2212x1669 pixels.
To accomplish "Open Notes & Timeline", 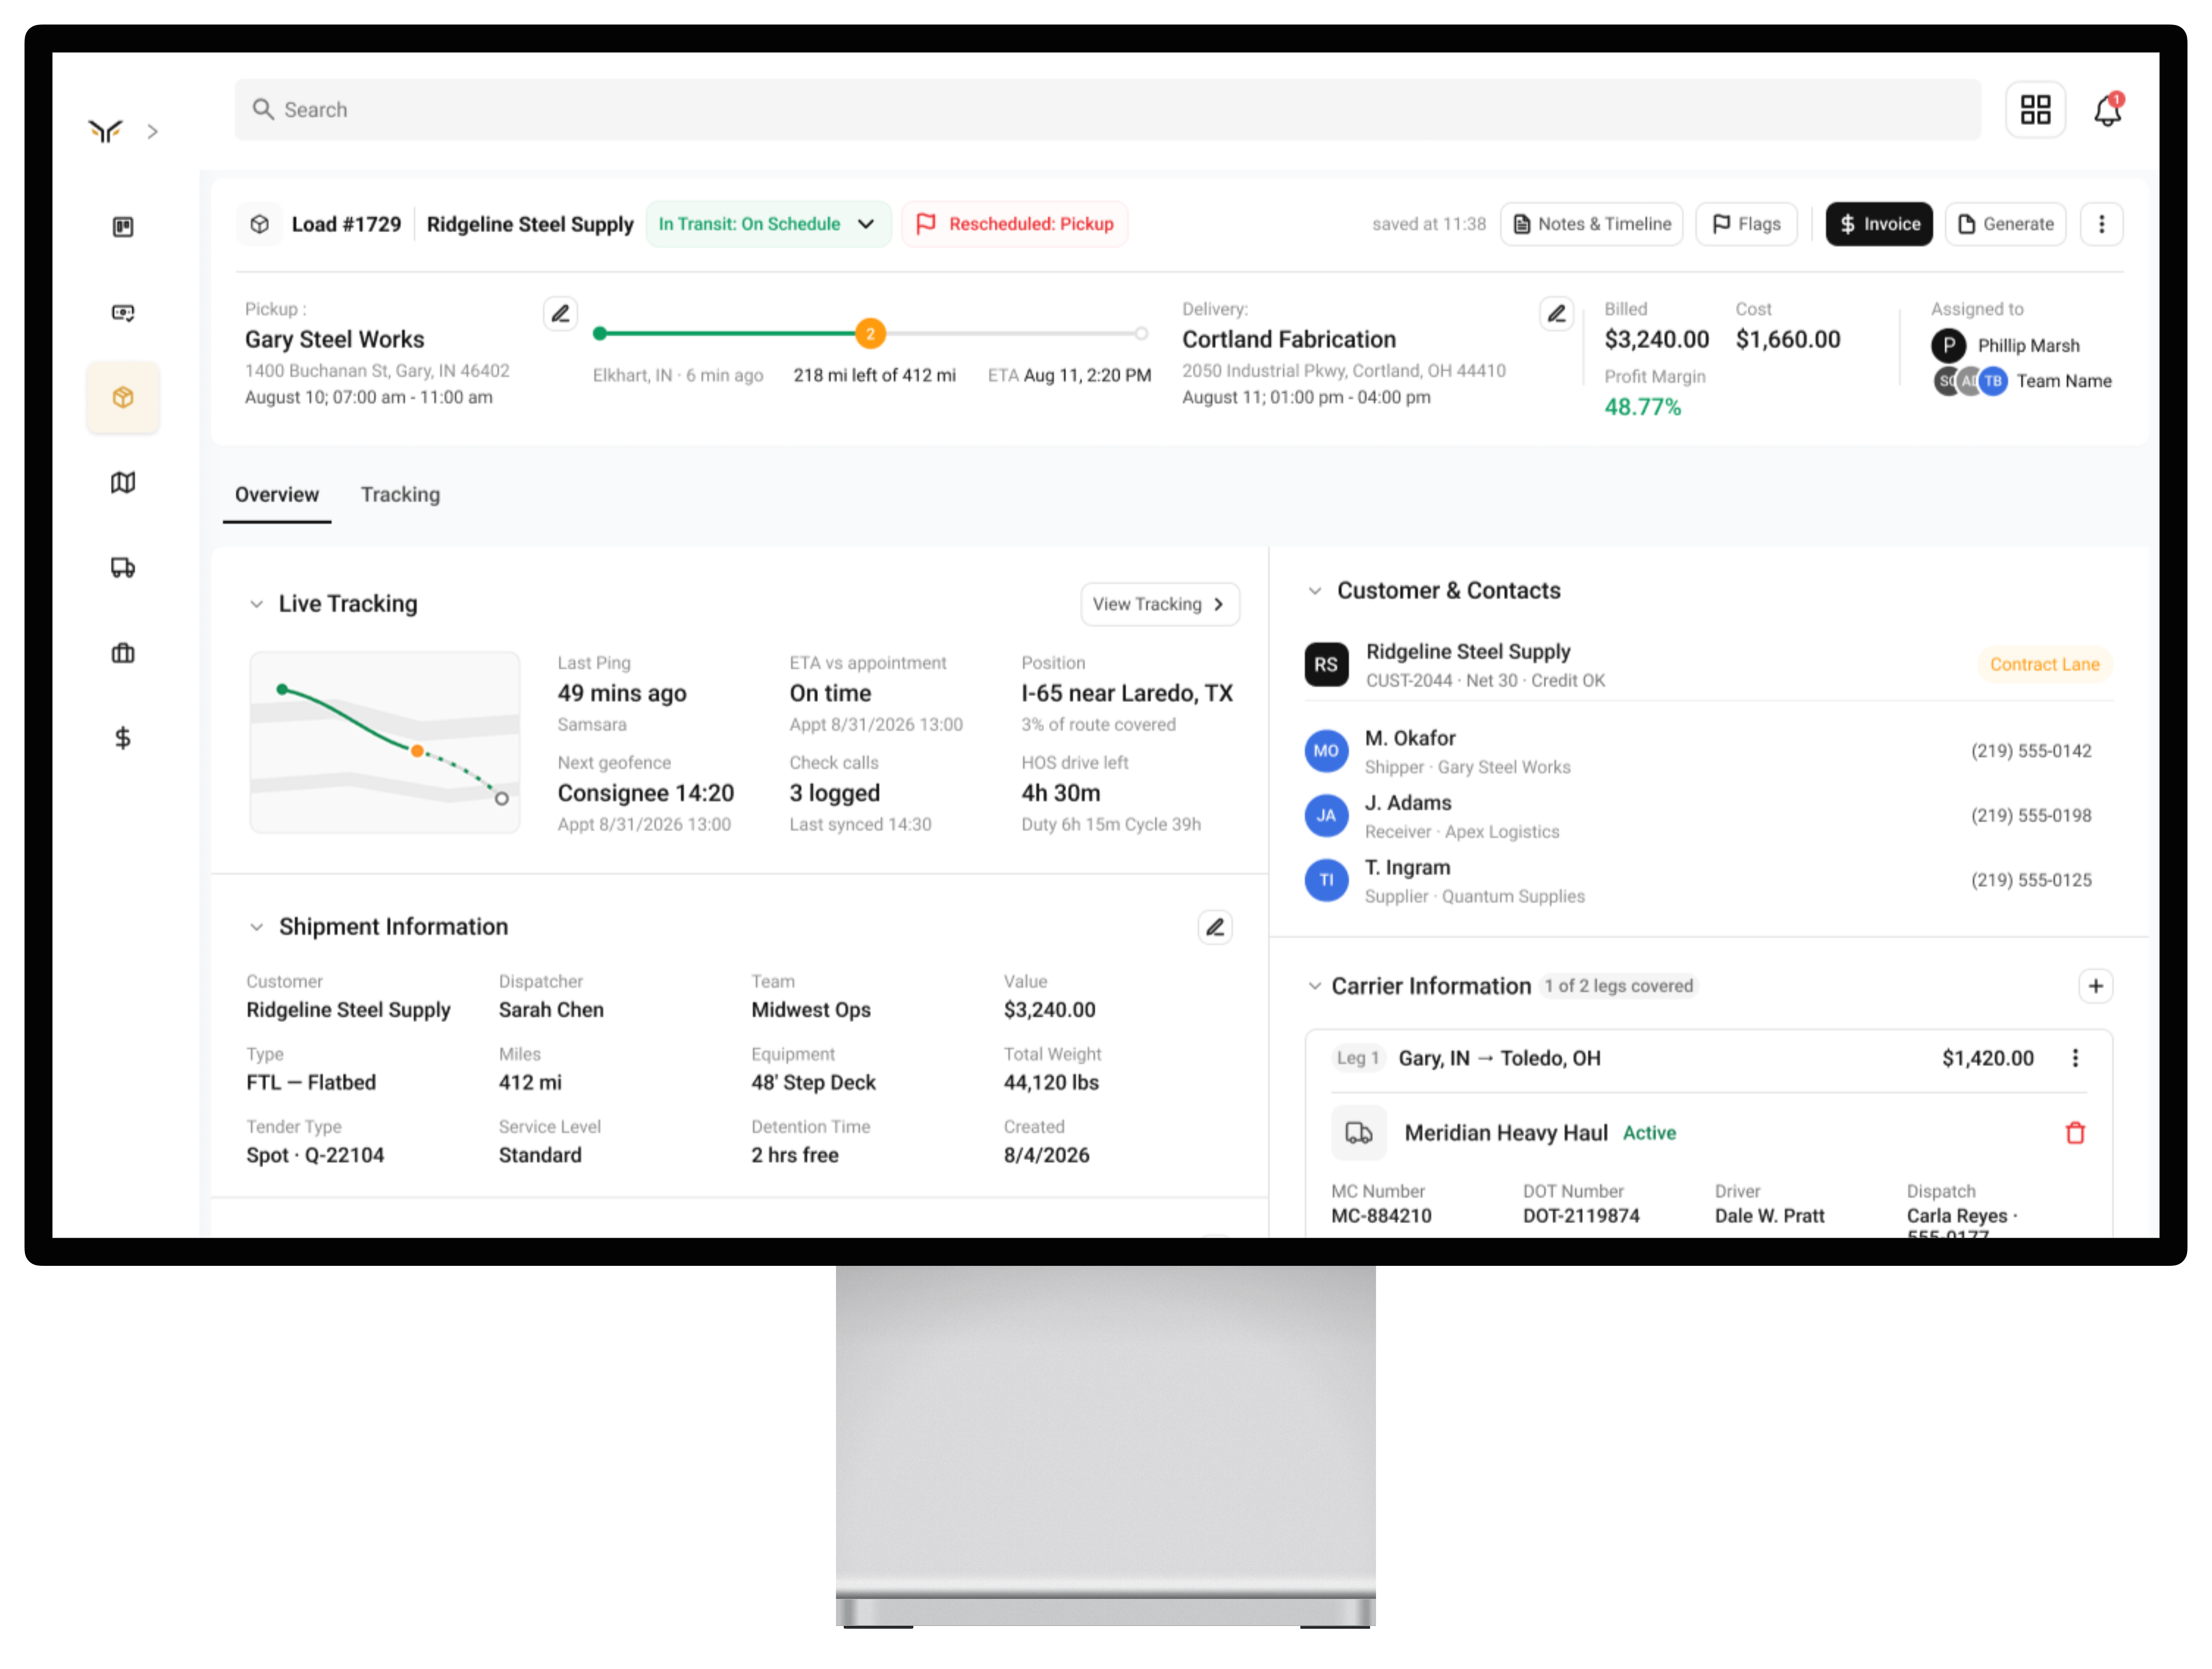I will tap(1591, 224).
